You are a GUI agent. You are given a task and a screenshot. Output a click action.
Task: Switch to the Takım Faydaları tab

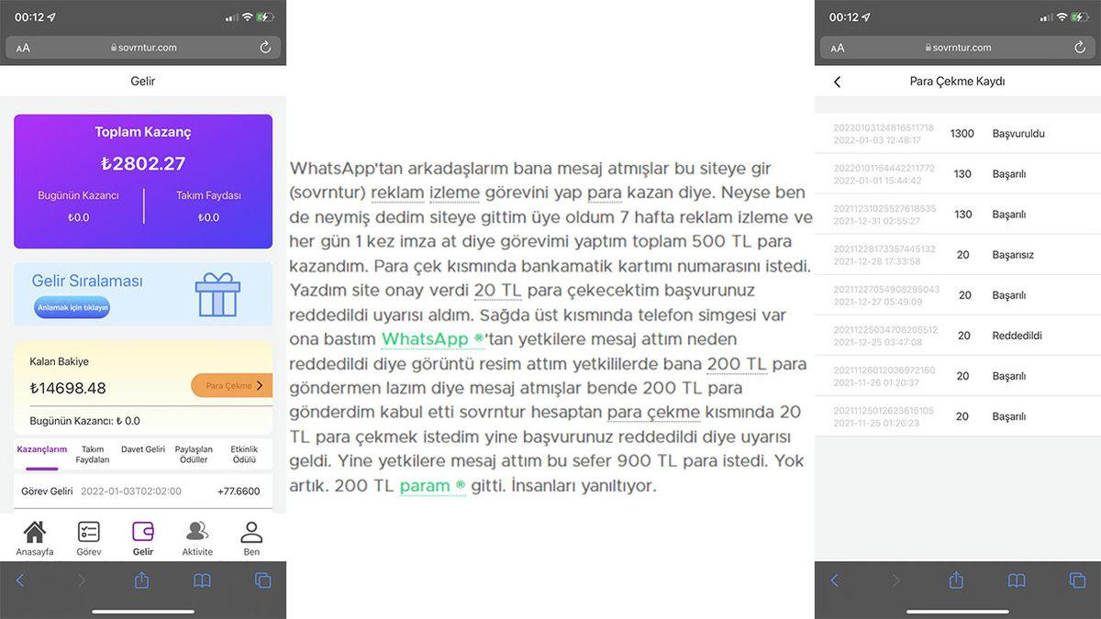[x=93, y=454]
